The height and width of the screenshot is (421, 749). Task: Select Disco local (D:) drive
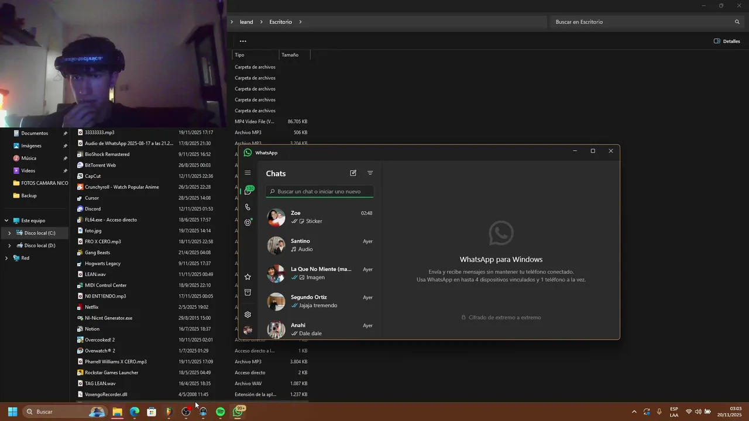pyautogui.click(x=39, y=246)
